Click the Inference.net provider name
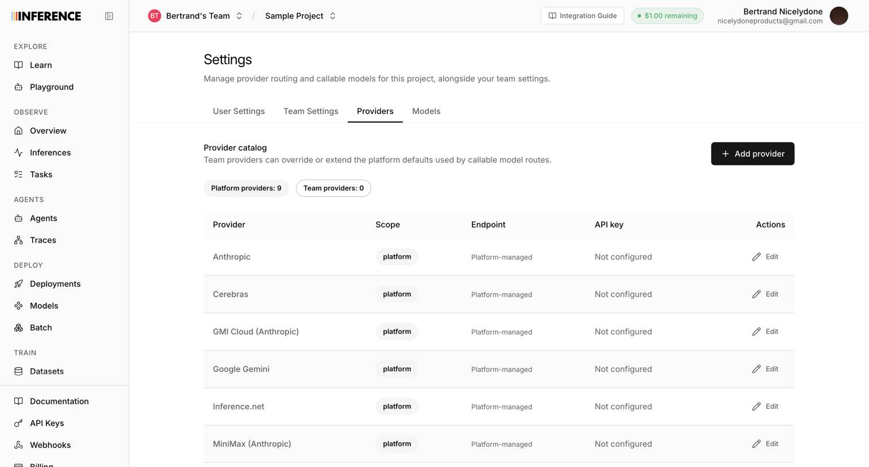The width and height of the screenshot is (869, 467). (239, 406)
